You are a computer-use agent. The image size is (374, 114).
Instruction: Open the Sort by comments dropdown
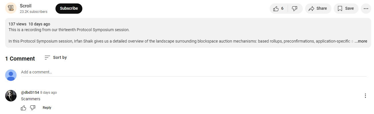56,57
